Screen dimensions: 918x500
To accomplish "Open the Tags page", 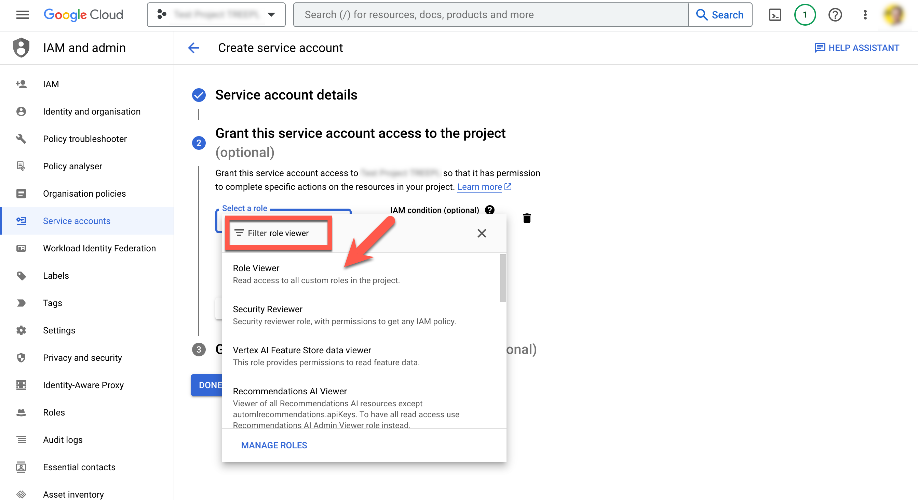I will [87, 303].
